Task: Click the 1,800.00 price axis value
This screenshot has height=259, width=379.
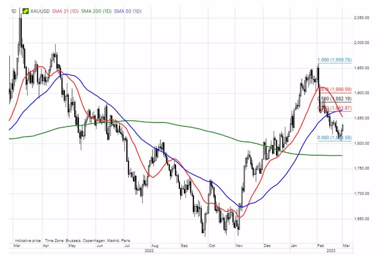Action: [361, 143]
